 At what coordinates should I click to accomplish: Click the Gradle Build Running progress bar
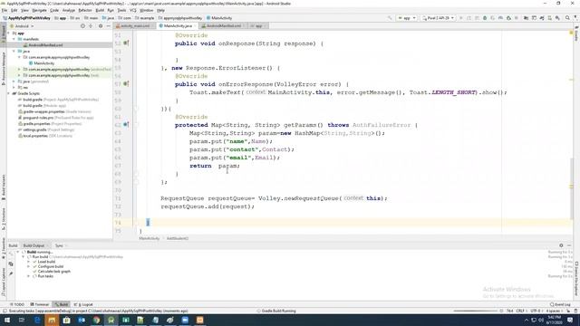pyautogui.click(x=475, y=311)
